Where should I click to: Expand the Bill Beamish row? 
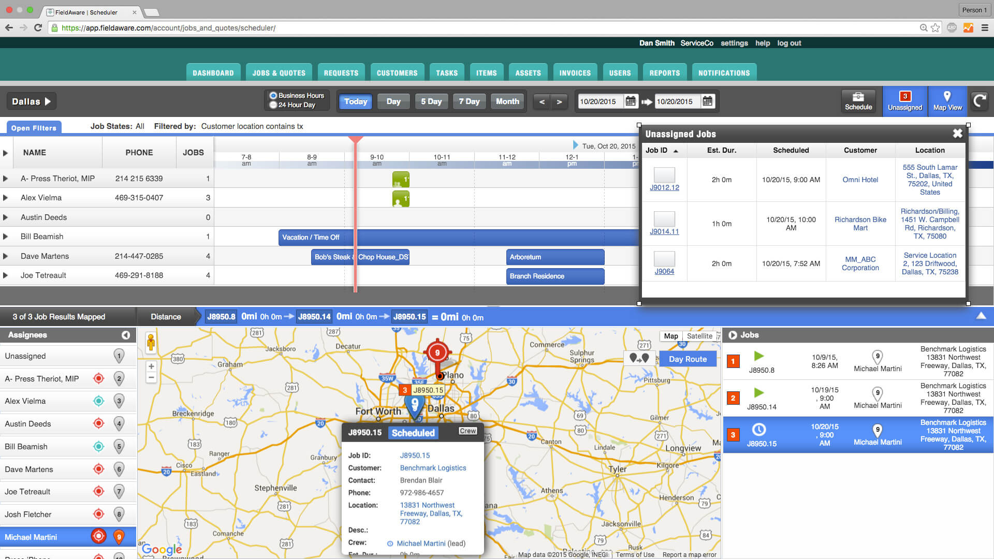click(5, 237)
